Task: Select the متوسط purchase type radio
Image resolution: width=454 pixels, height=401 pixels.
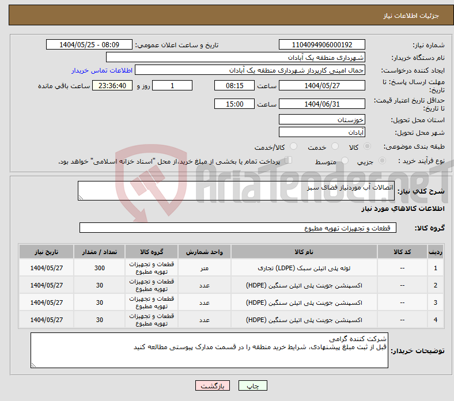Action: pyautogui.click(x=345, y=160)
